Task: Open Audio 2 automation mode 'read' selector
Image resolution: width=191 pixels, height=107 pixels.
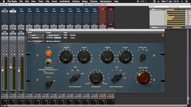Action: click(x=13, y=34)
